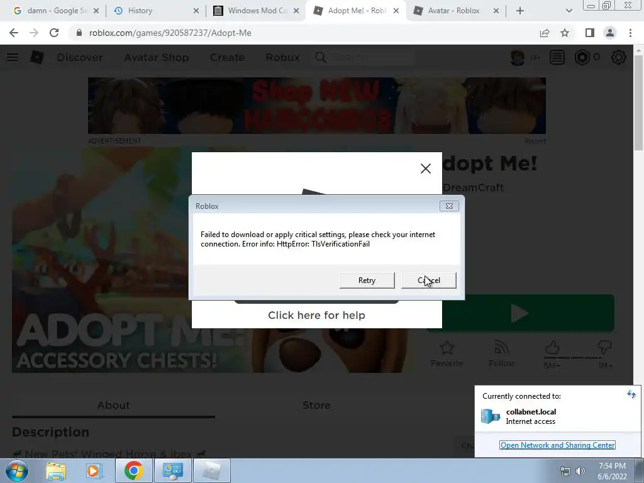Open the Roblox hamburger menu
644x483 pixels.
13,57
